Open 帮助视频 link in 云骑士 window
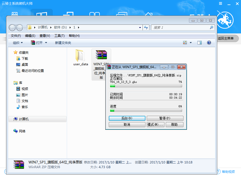This screenshot has width=241, height=175. 228,172
